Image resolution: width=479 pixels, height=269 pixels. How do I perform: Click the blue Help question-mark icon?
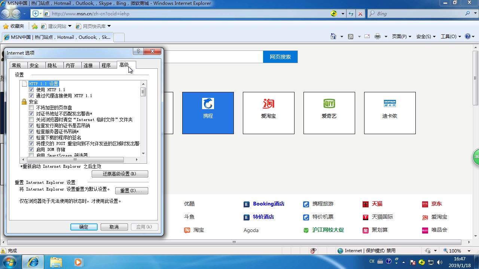(x=468, y=36)
